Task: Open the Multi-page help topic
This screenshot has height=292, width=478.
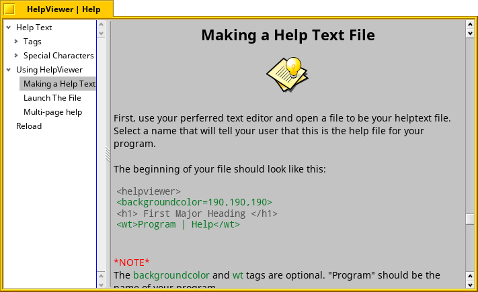Action: [x=52, y=112]
